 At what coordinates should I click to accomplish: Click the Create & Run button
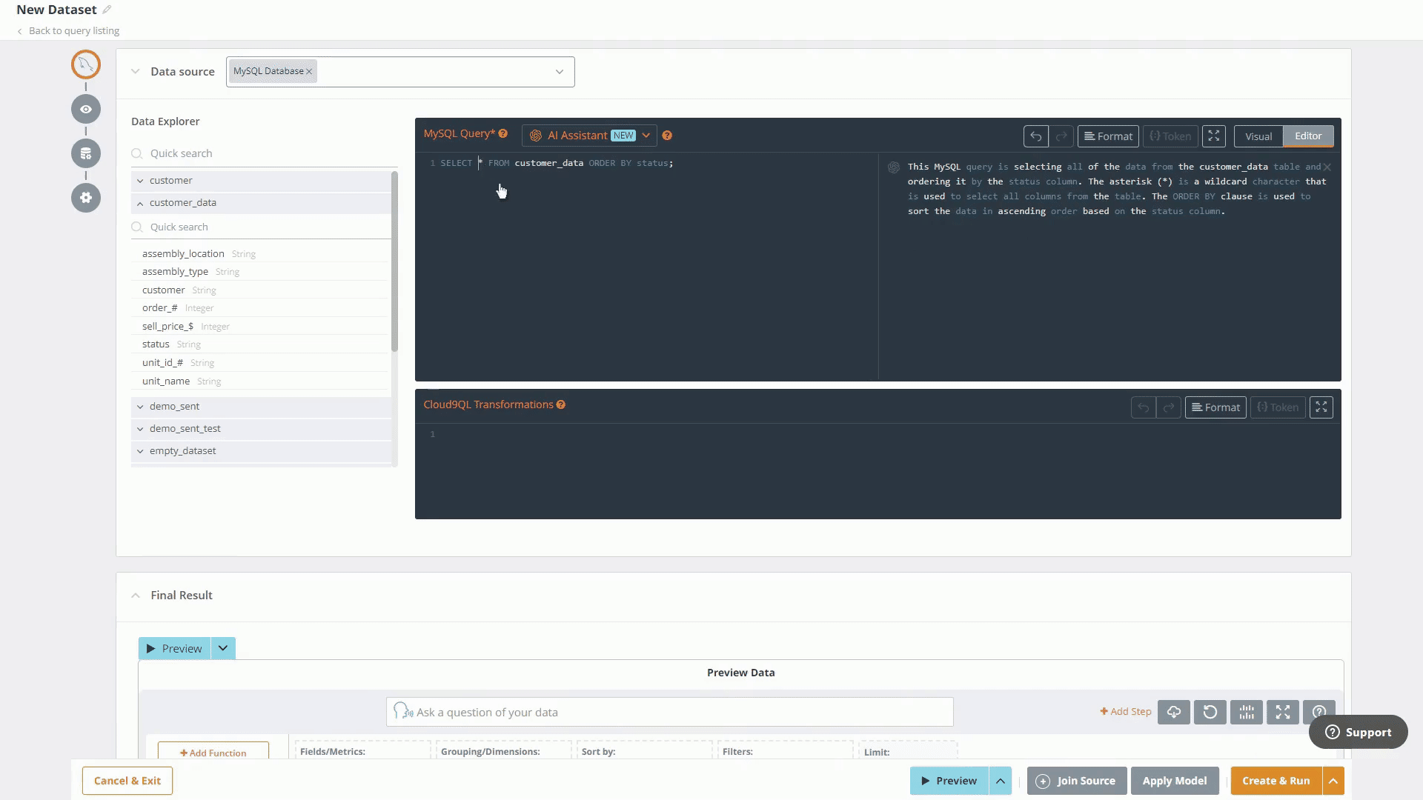point(1276,781)
